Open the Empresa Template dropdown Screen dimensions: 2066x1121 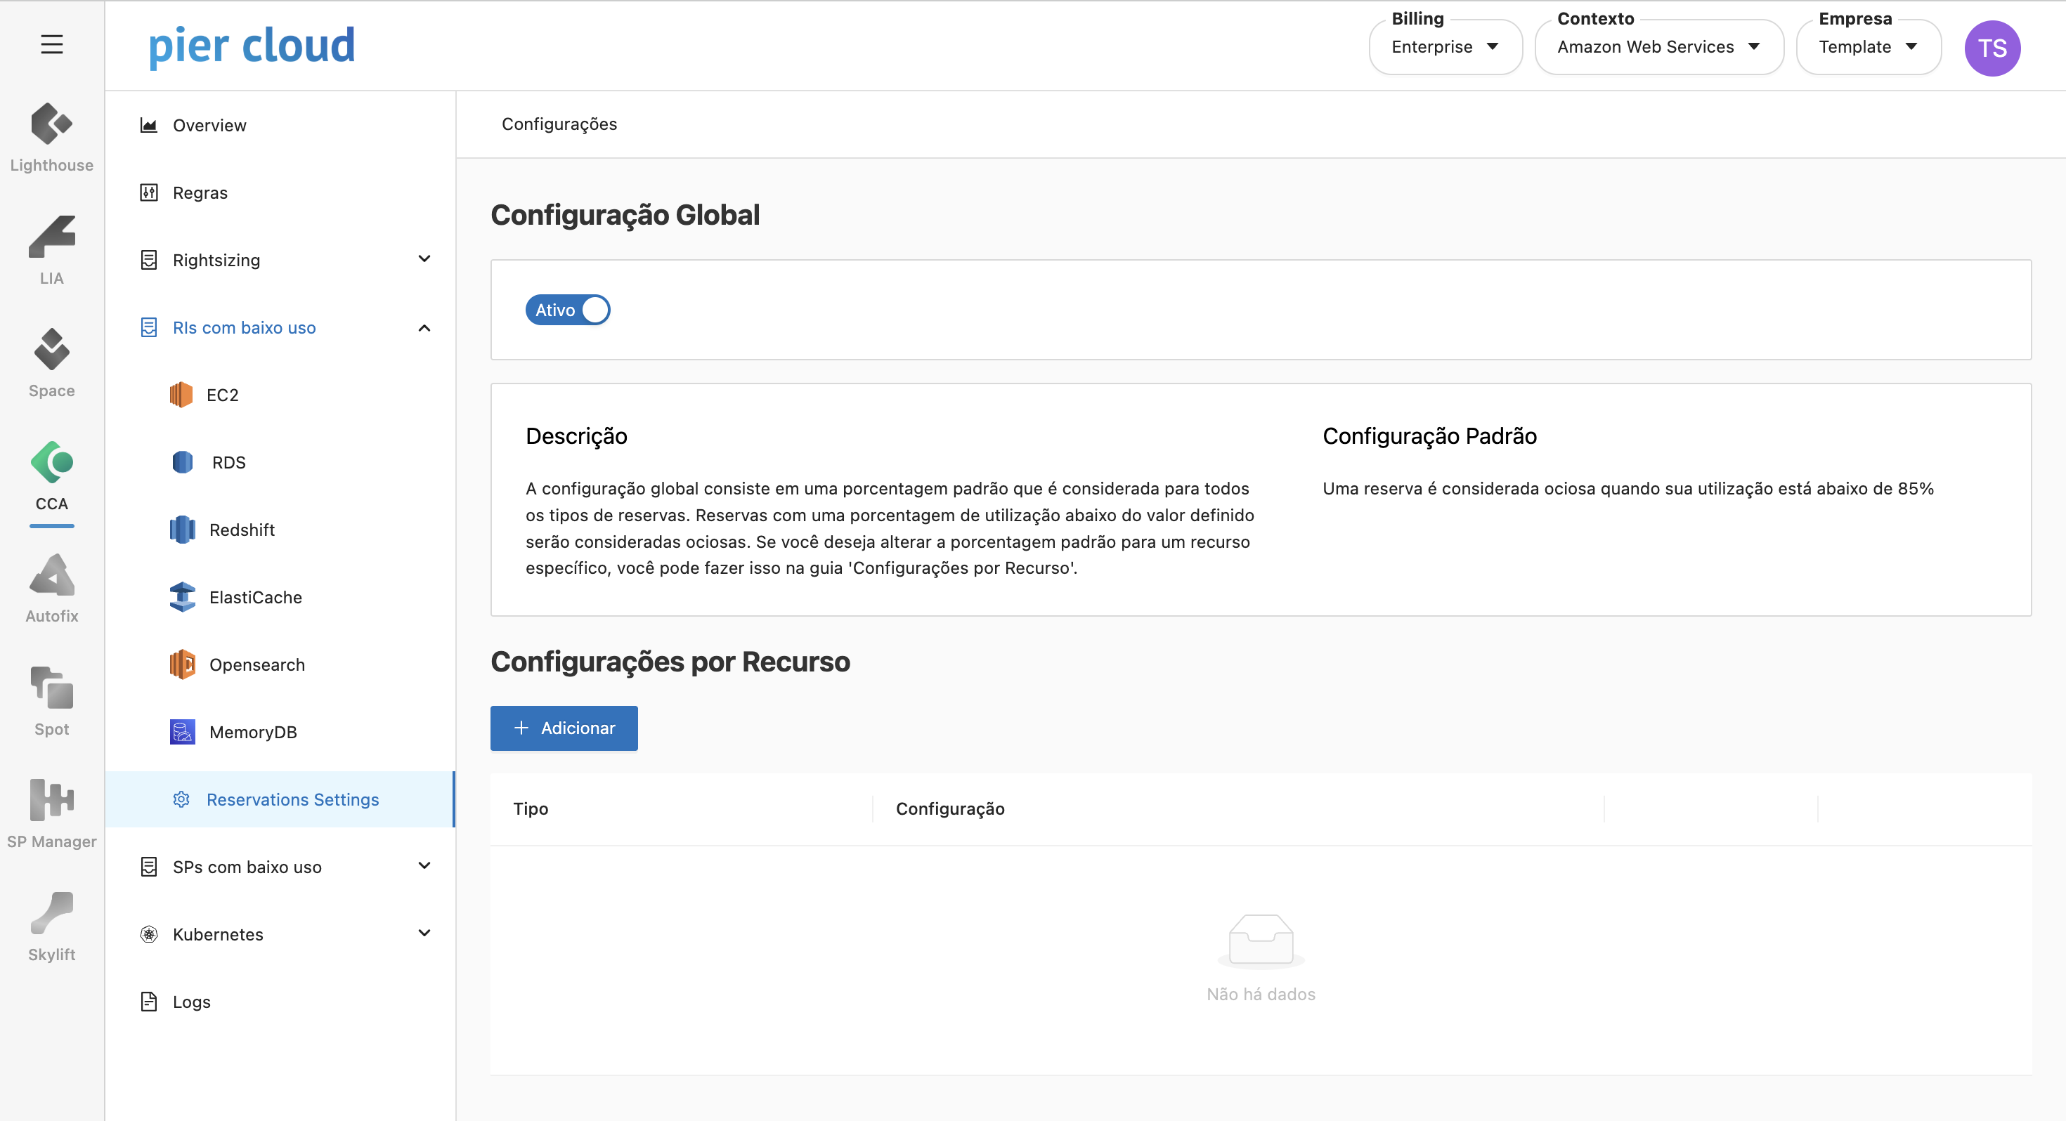[x=1867, y=47]
